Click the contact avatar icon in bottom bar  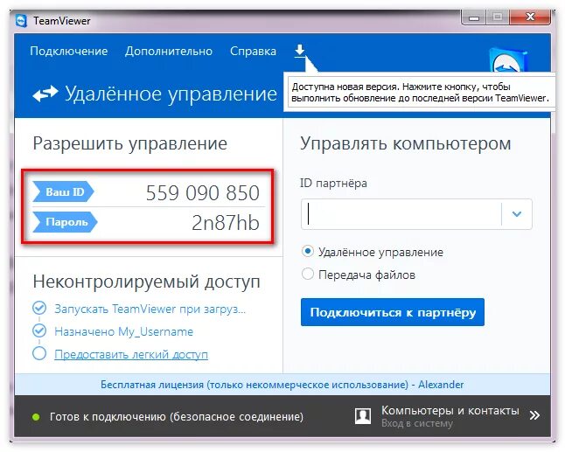363,416
